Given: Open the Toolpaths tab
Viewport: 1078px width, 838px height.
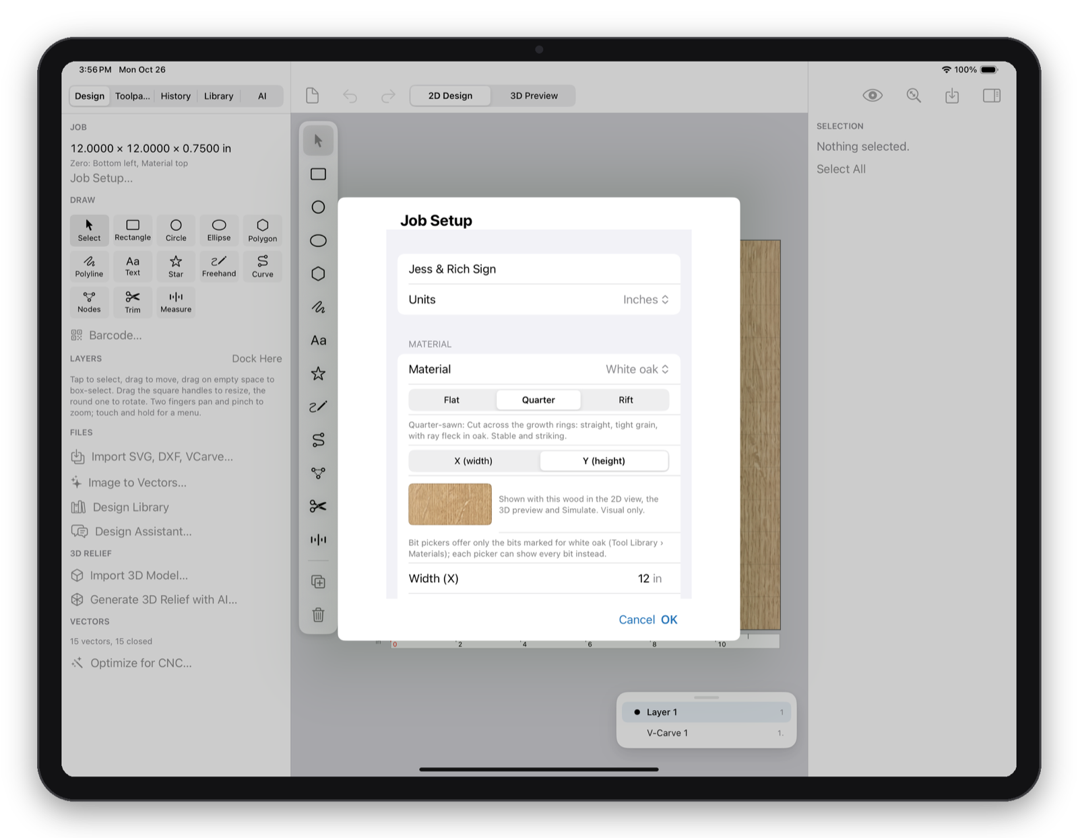Looking at the screenshot, I should 132,96.
